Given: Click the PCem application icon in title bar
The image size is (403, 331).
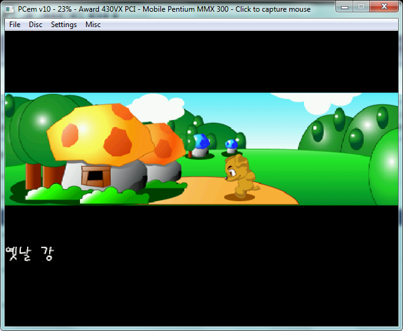Looking at the screenshot, I should point(10,9).
